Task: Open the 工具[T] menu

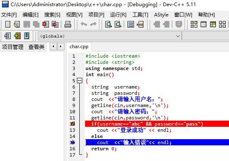Action: pyautogui.click(x=140, y=15)
